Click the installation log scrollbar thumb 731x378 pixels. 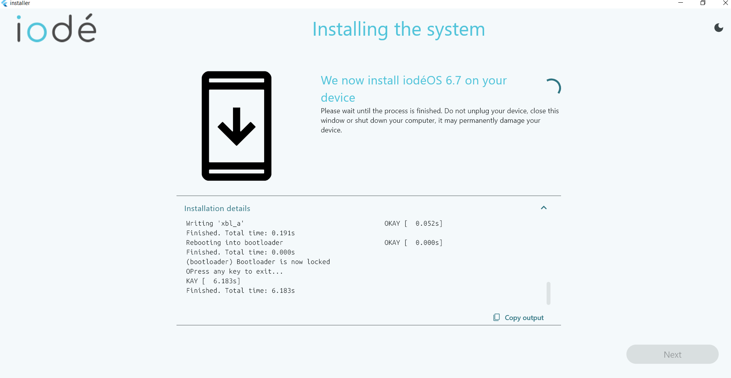(548, 293)
